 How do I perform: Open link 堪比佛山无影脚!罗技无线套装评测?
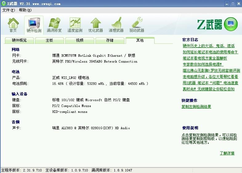(211, 71)
